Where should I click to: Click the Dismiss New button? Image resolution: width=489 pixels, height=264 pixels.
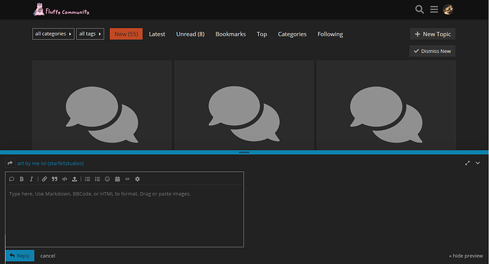[x=432, y=51]
